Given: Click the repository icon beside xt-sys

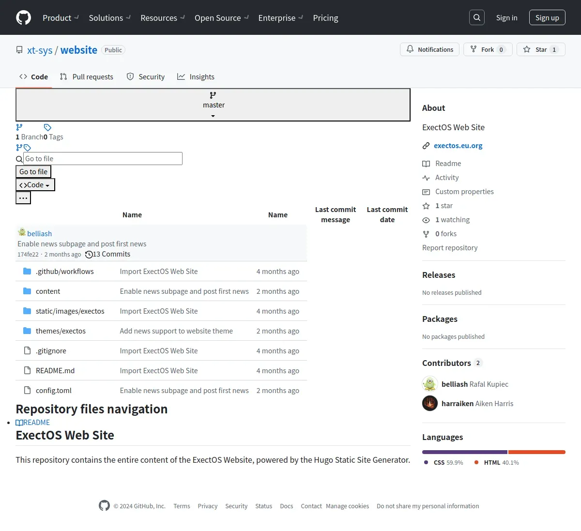Looking at the screenshot, I should [19, 50].
